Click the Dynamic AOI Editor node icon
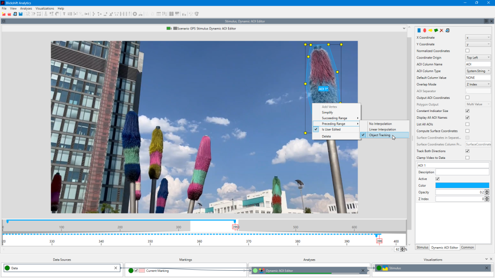 [x=262, y=270]
